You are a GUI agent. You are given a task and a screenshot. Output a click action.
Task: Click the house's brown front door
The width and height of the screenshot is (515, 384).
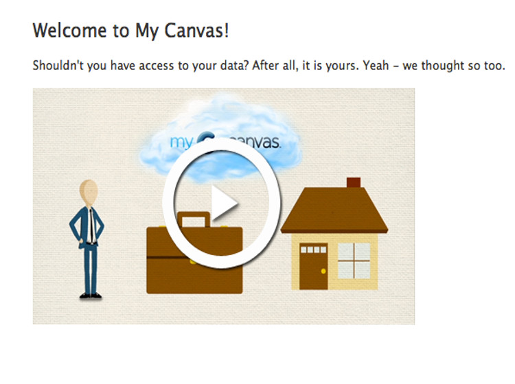pos(314,266)
